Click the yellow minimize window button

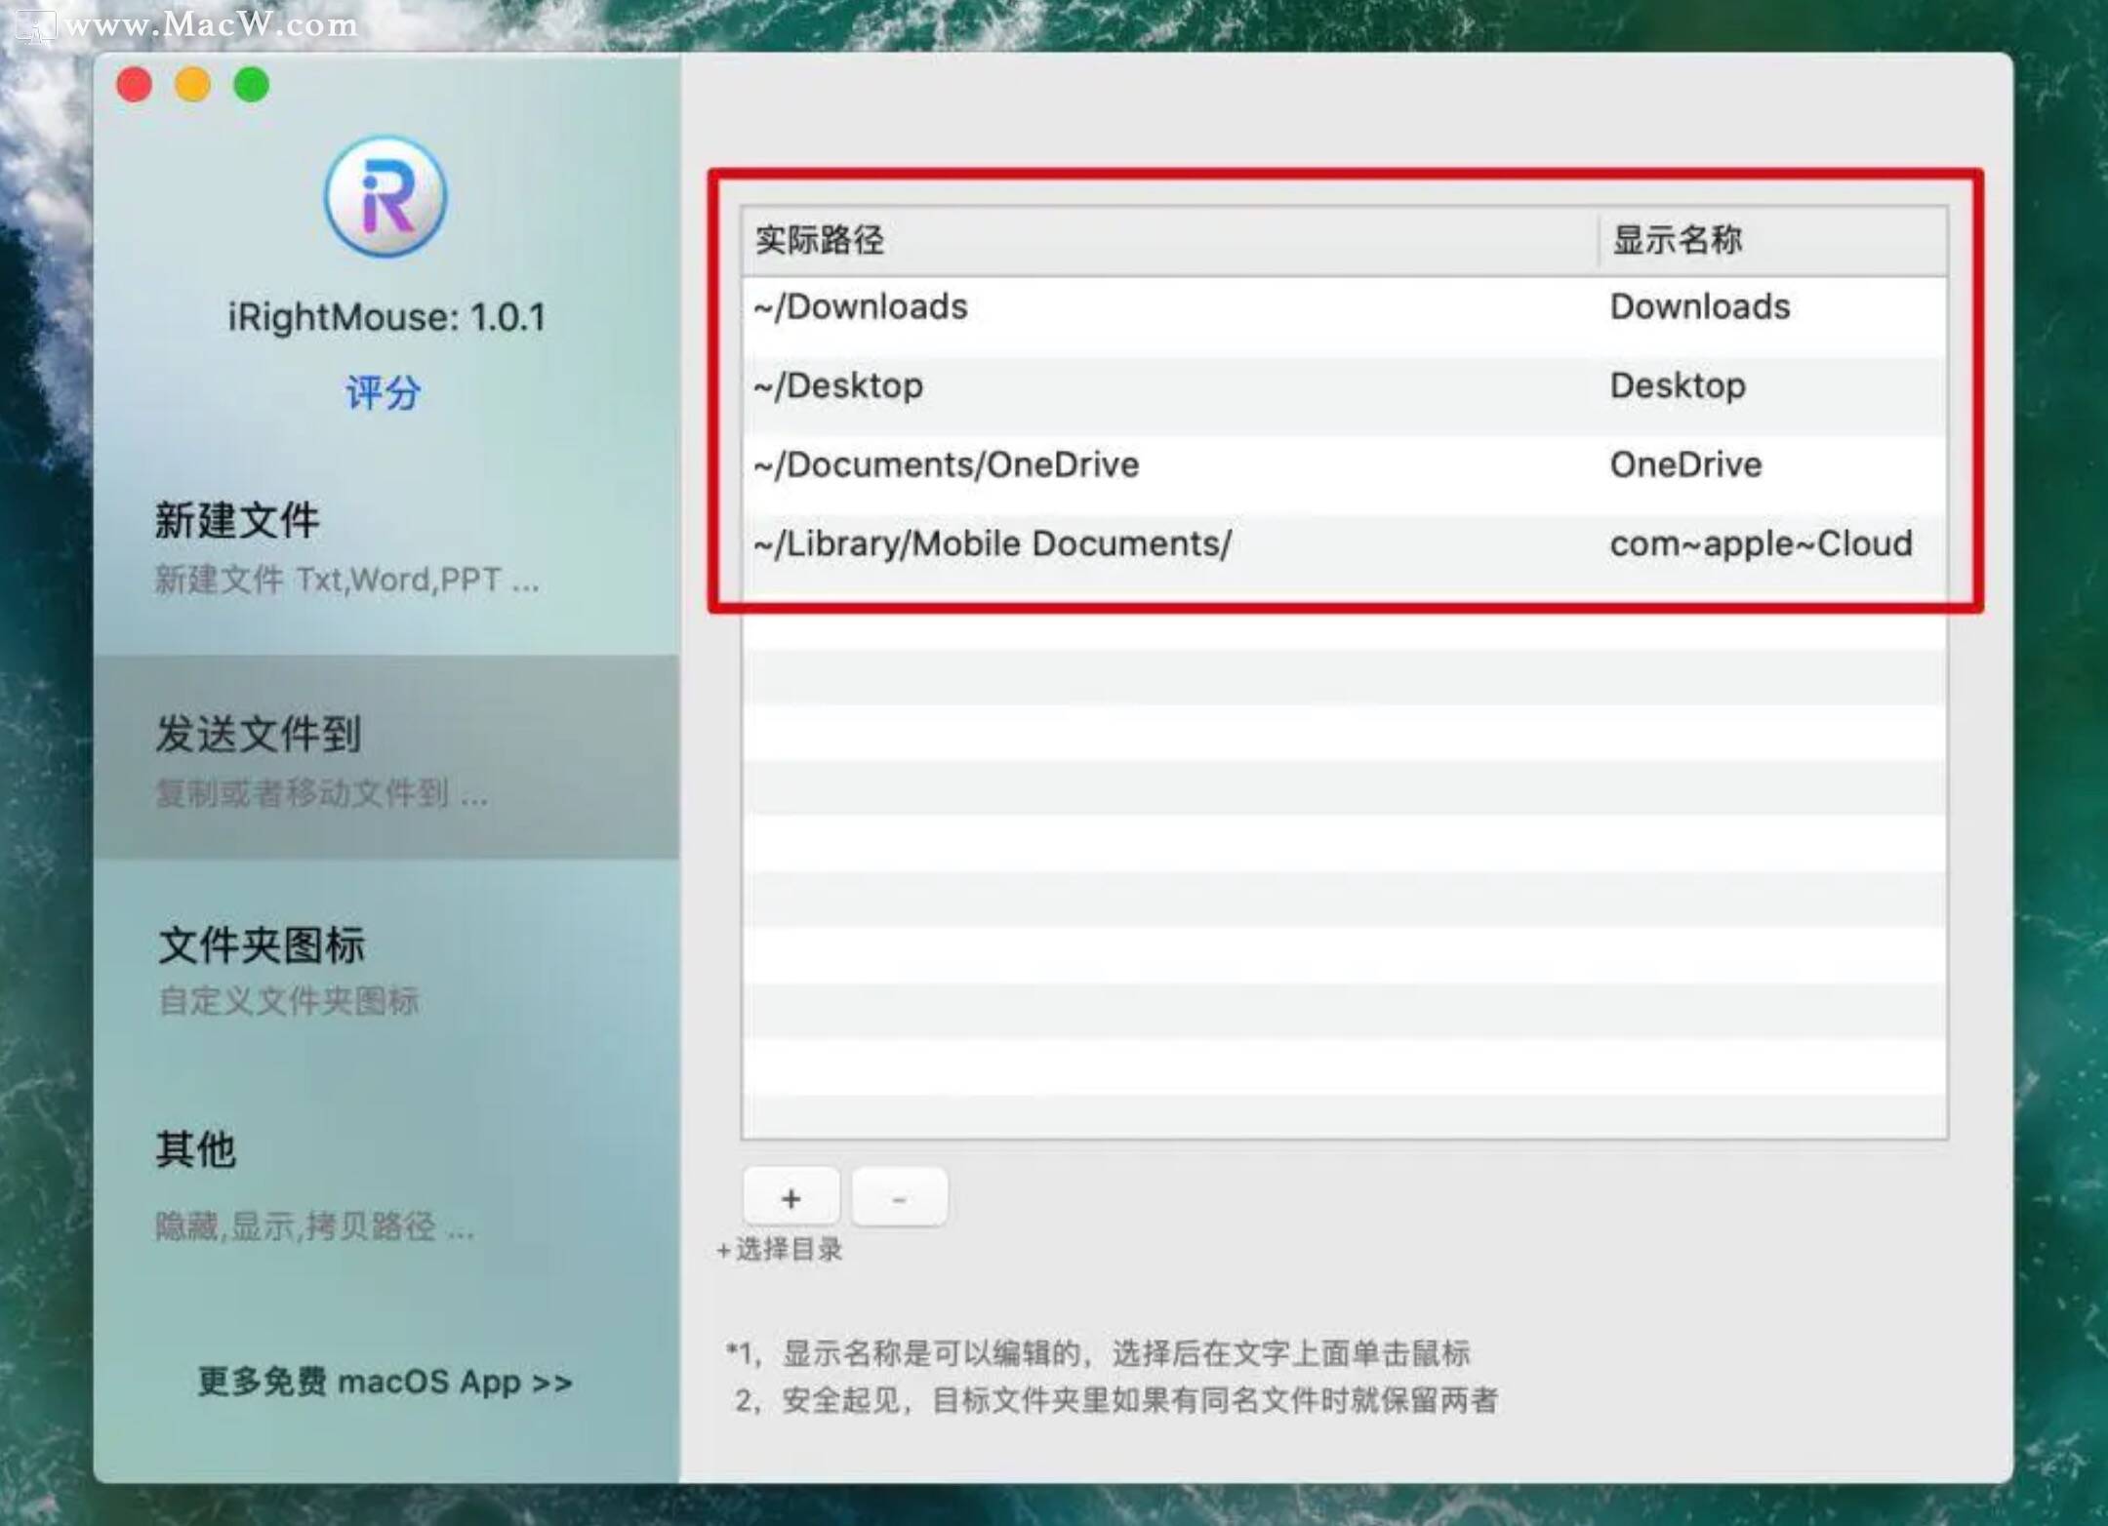[x=193, y=85]
